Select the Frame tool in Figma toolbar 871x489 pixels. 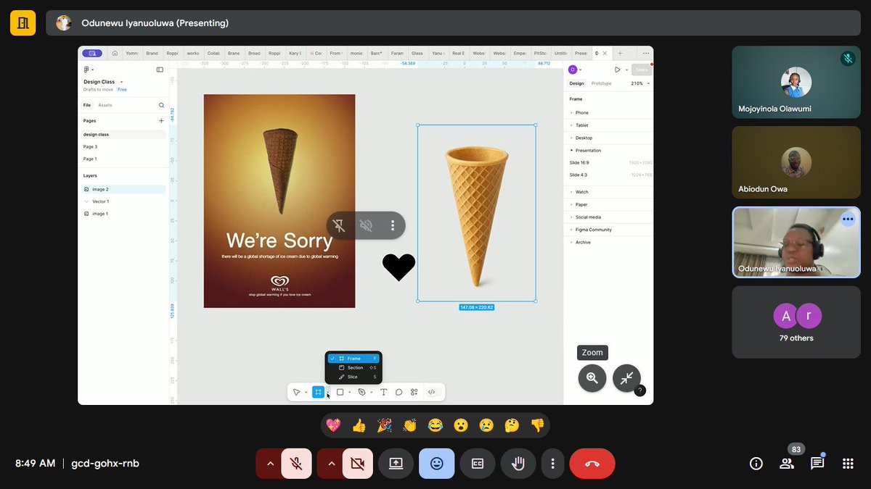(x=318, y=392)
